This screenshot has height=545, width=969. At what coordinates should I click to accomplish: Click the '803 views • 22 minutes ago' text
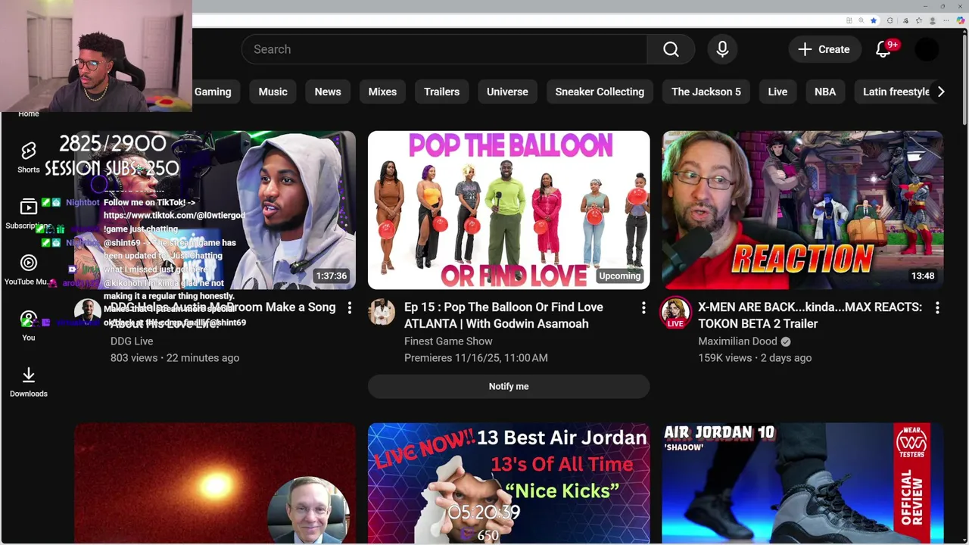coord(175,357)
